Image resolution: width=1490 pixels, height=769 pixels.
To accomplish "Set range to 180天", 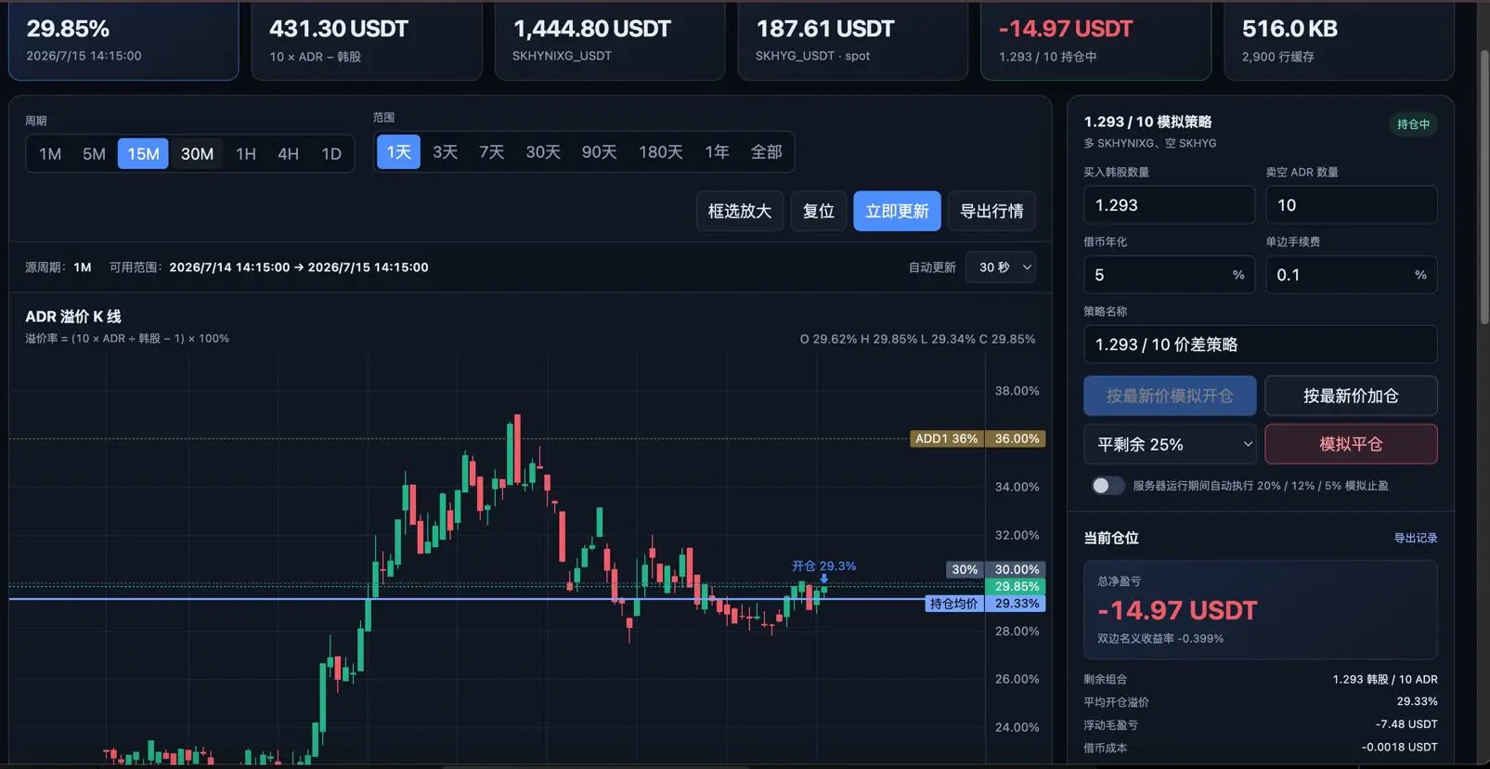I will [660, 151].
